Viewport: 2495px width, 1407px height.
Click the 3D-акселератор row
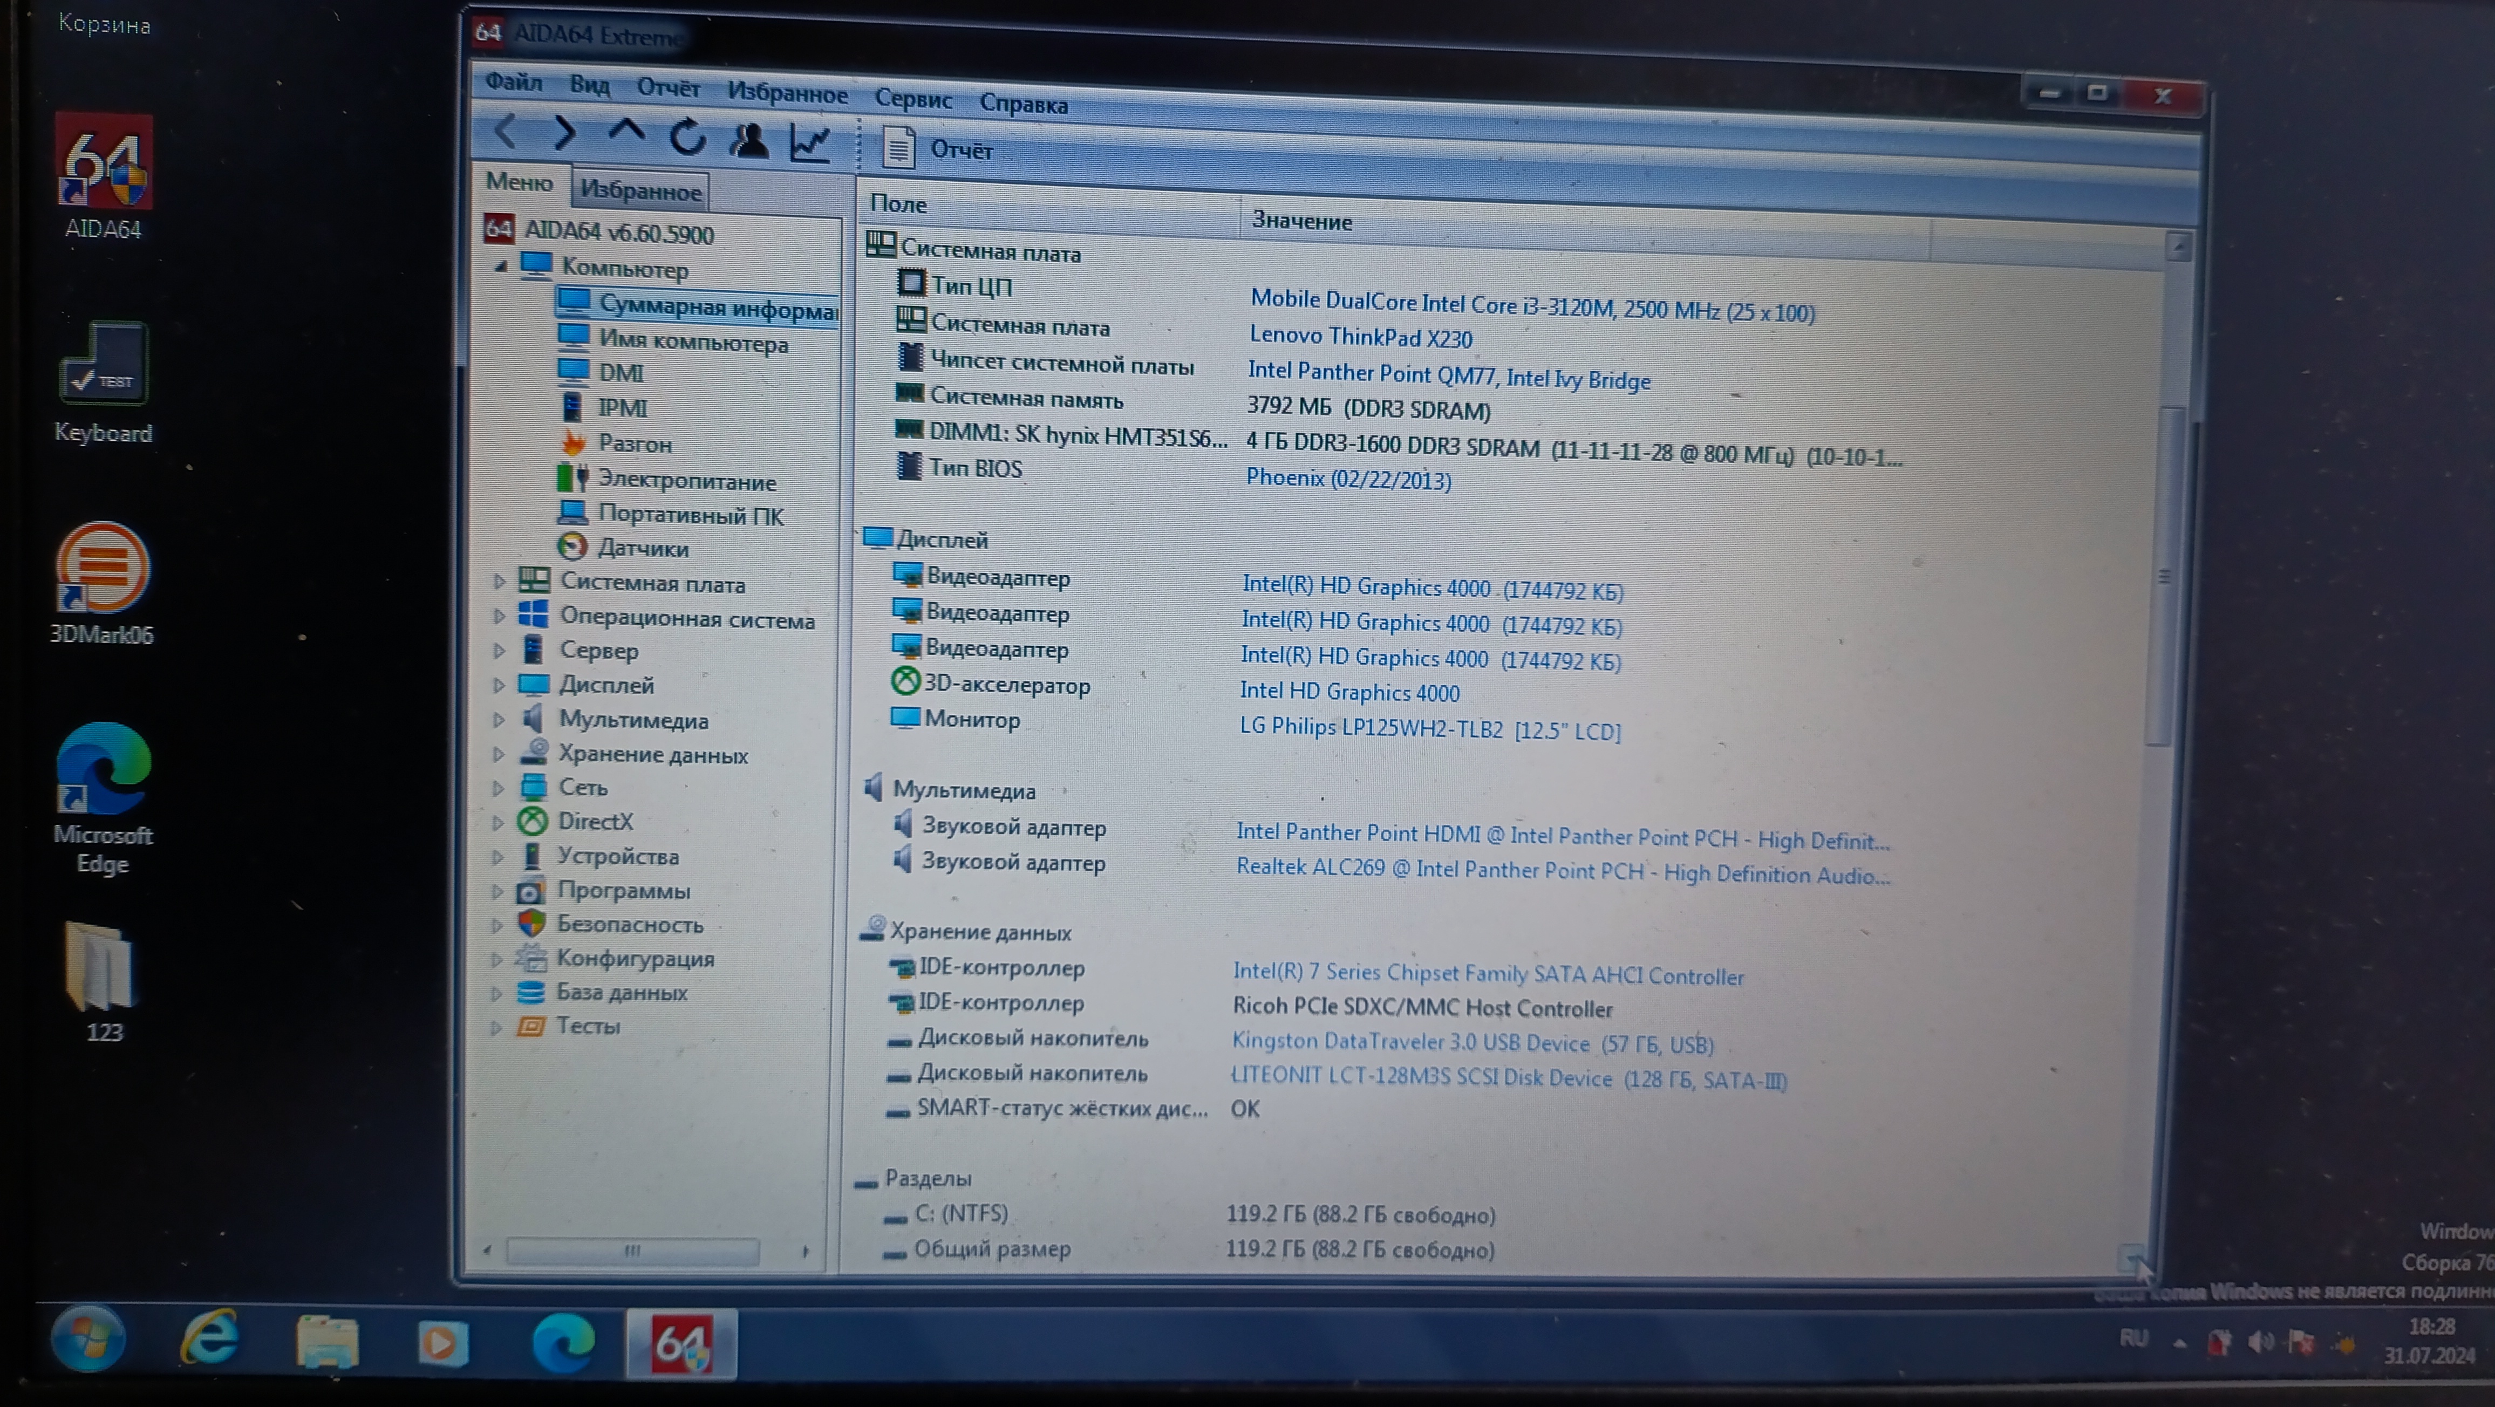tap(1175, 687)
